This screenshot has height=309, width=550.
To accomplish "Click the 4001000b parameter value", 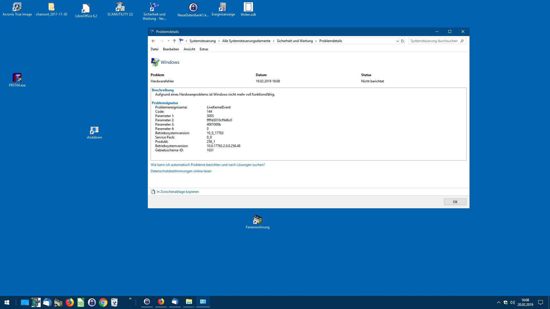I will point(214,124).
